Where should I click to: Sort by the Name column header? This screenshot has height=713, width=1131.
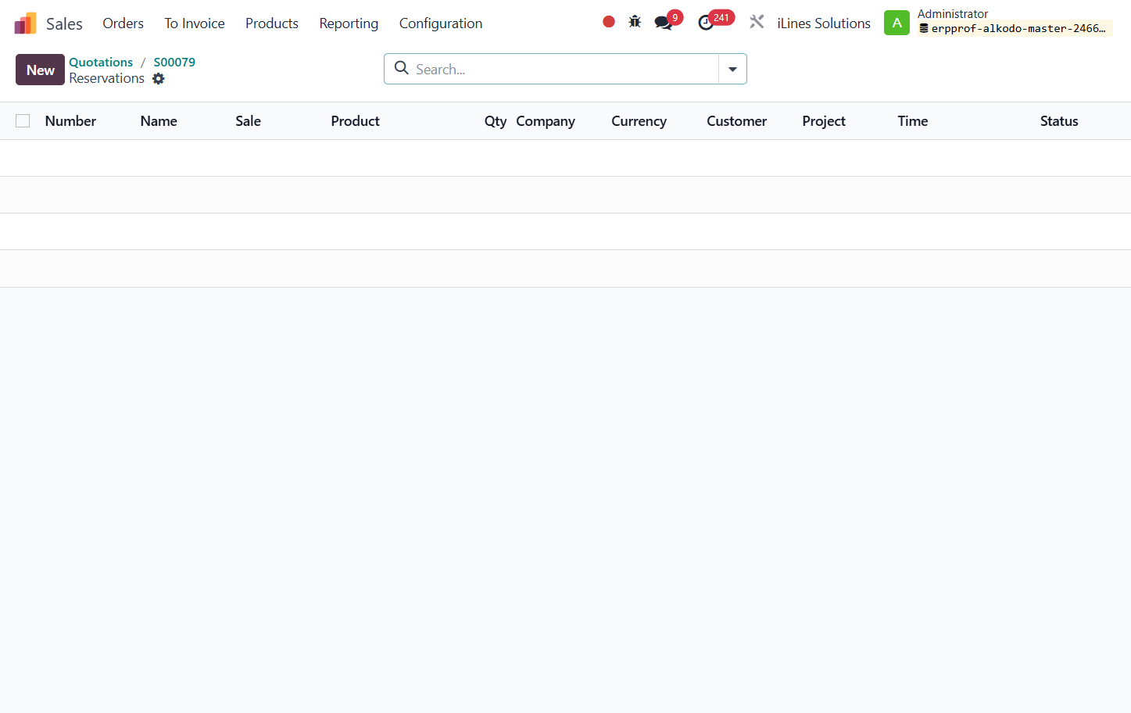point(159,121)
